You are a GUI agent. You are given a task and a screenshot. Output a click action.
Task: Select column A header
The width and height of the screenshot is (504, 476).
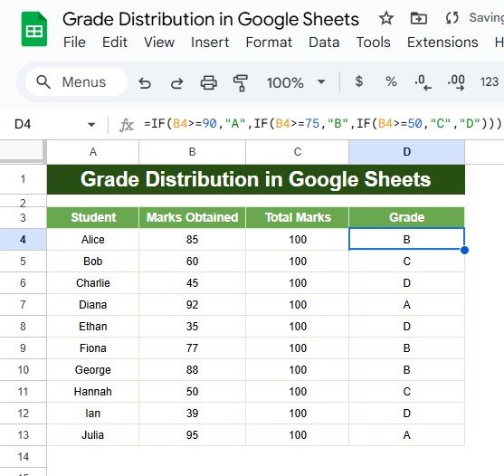point(93,152)
